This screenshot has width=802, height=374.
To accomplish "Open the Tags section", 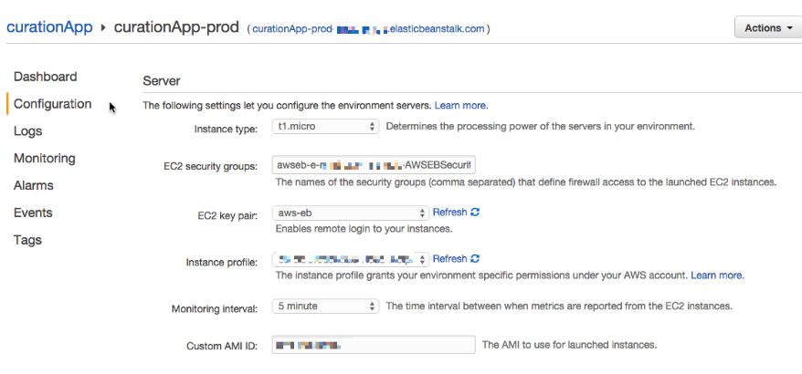I will (27, 241).
